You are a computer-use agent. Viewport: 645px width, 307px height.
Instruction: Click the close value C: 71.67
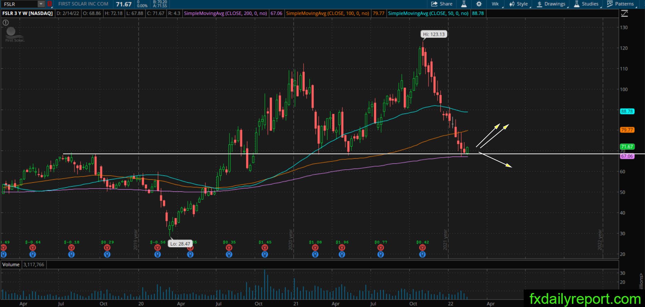[x=155, y=13]
